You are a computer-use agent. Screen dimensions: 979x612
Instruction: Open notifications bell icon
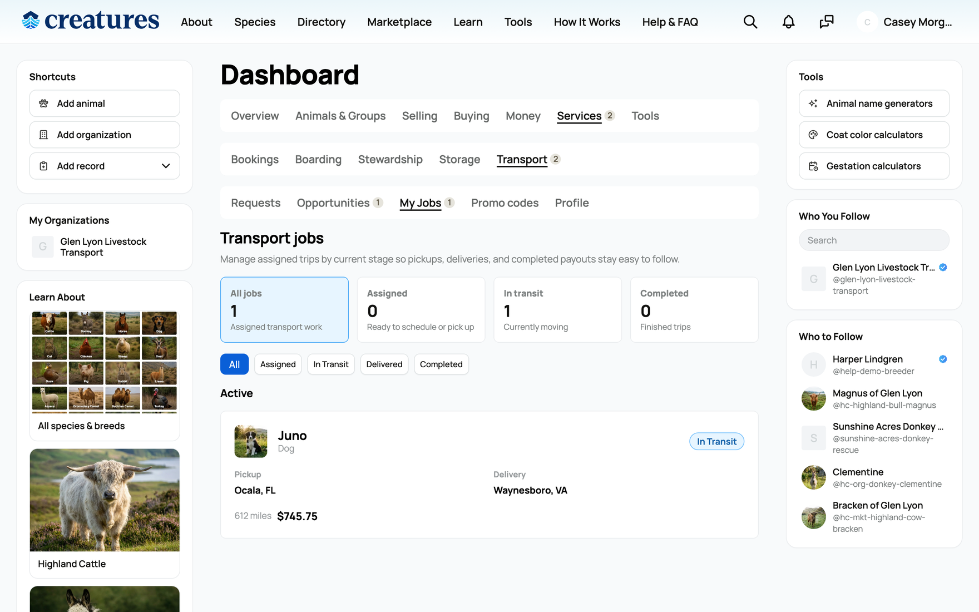click(788, 22)
